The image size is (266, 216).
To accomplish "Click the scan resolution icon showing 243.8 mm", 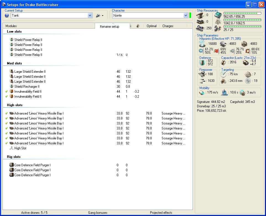I will tap(223, 81).
